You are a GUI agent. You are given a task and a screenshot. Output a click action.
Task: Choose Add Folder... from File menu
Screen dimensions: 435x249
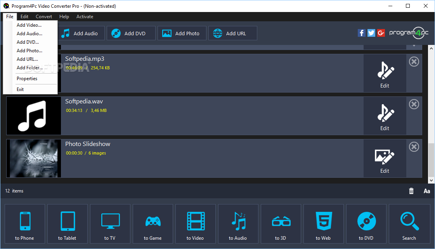pyautogui.click(x=30, y=68)
